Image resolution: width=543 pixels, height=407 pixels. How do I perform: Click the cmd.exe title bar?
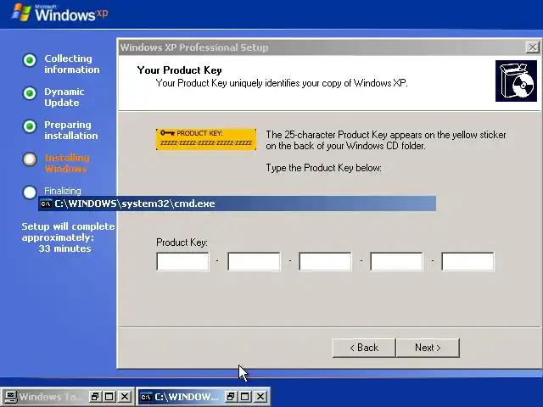click(238, 203)
